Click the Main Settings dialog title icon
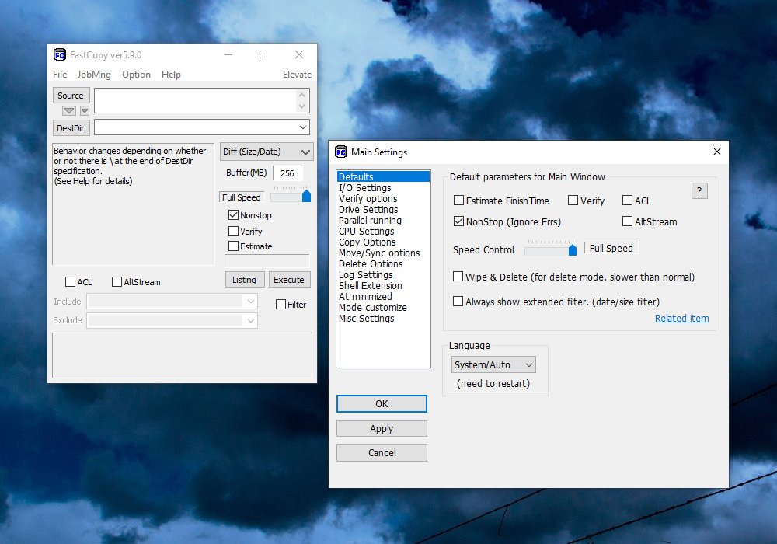The image size is (777, 544). tap(341, 152)
